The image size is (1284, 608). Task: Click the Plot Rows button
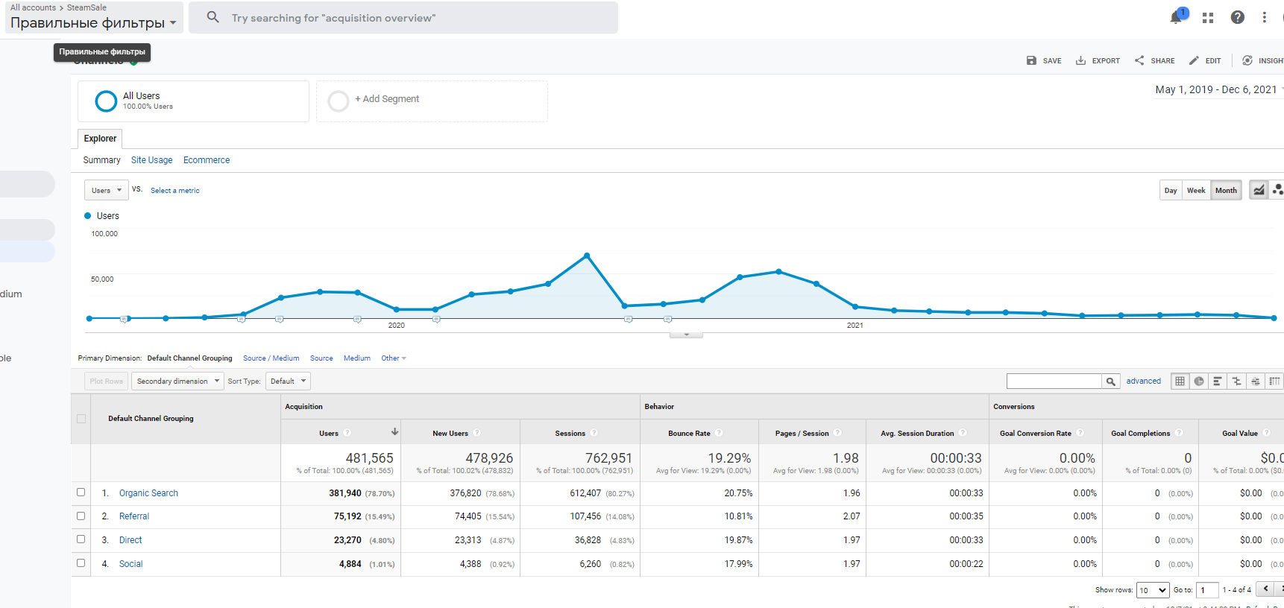[x=106, y=381]
